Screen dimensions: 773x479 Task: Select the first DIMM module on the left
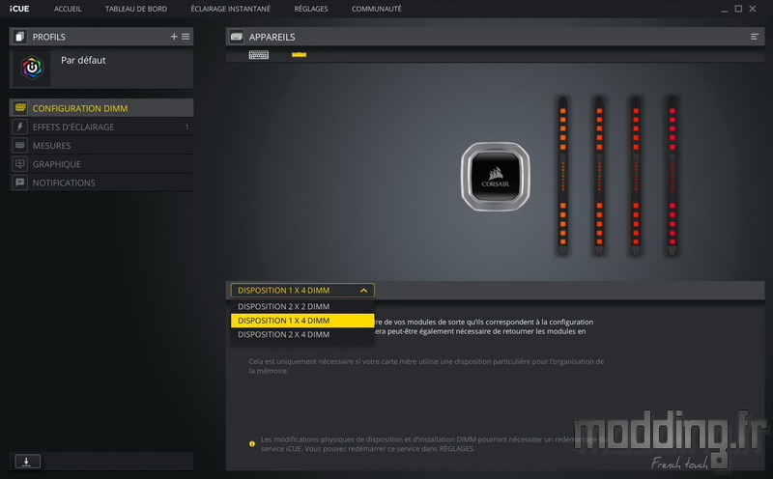[x=563, y=176]
